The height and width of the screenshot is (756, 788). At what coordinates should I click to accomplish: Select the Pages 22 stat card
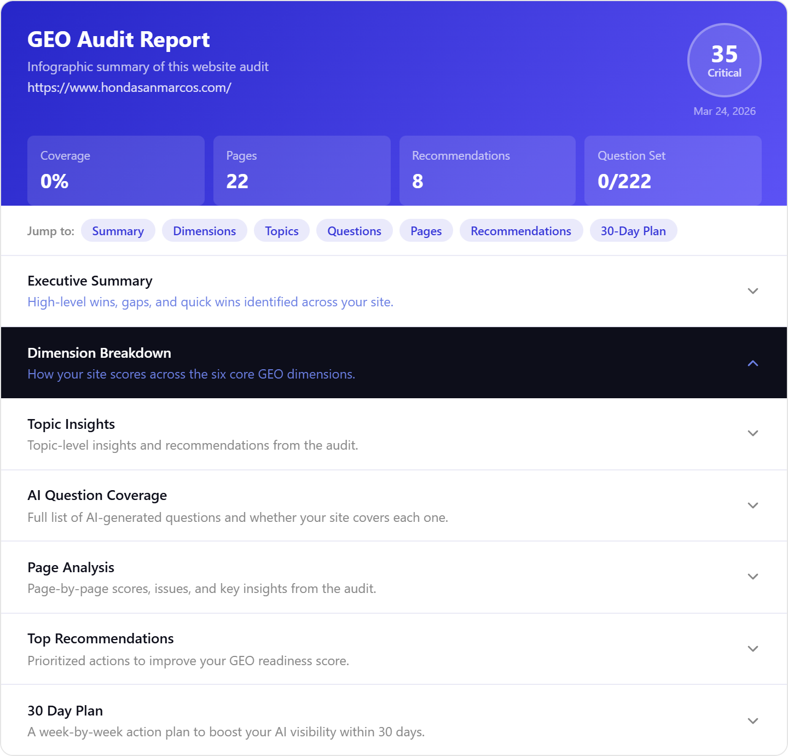(x=302, y=171)
